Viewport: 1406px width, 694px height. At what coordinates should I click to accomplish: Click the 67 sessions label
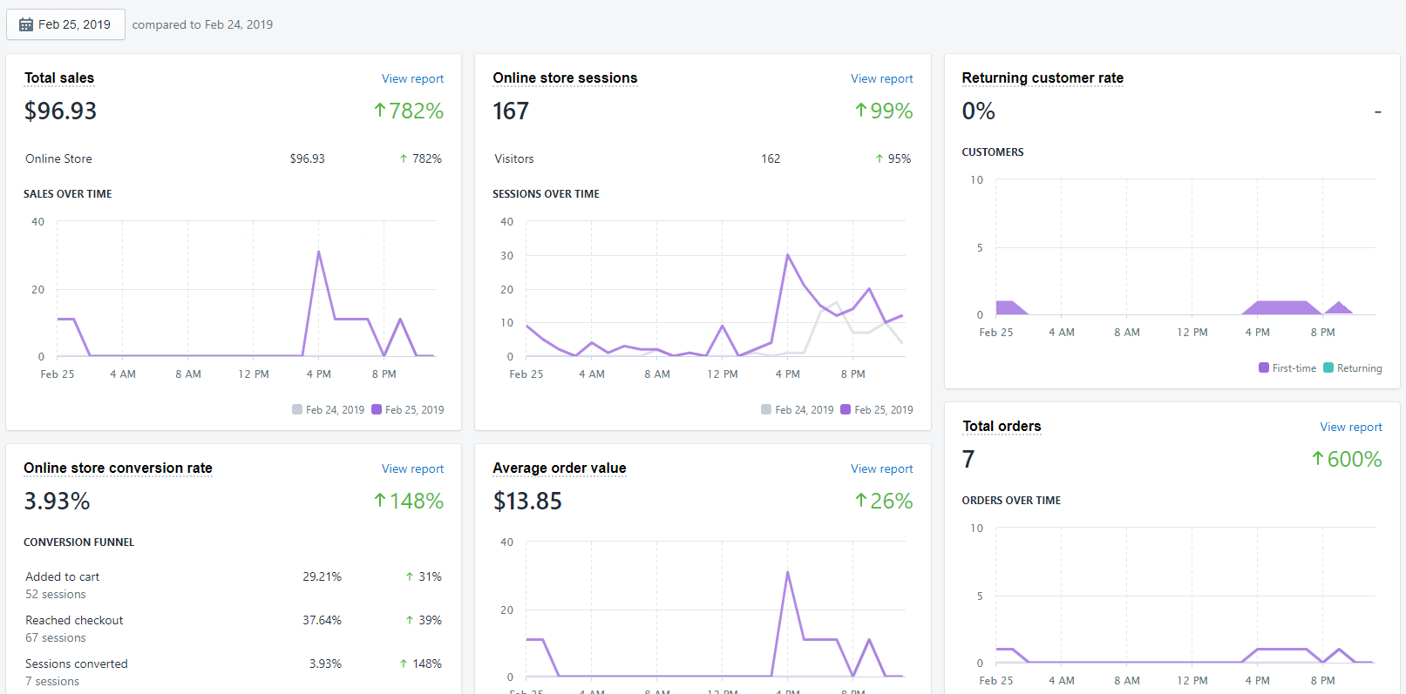click(x=56, y=637)
